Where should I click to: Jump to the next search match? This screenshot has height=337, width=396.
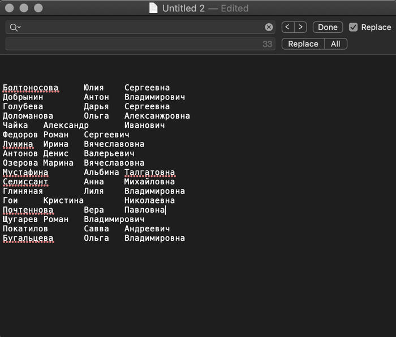coord(300,27)
